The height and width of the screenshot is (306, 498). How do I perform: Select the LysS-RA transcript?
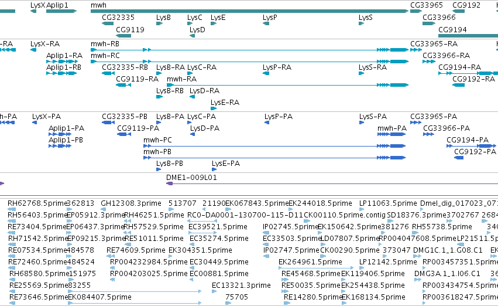[x=362, y=73]
